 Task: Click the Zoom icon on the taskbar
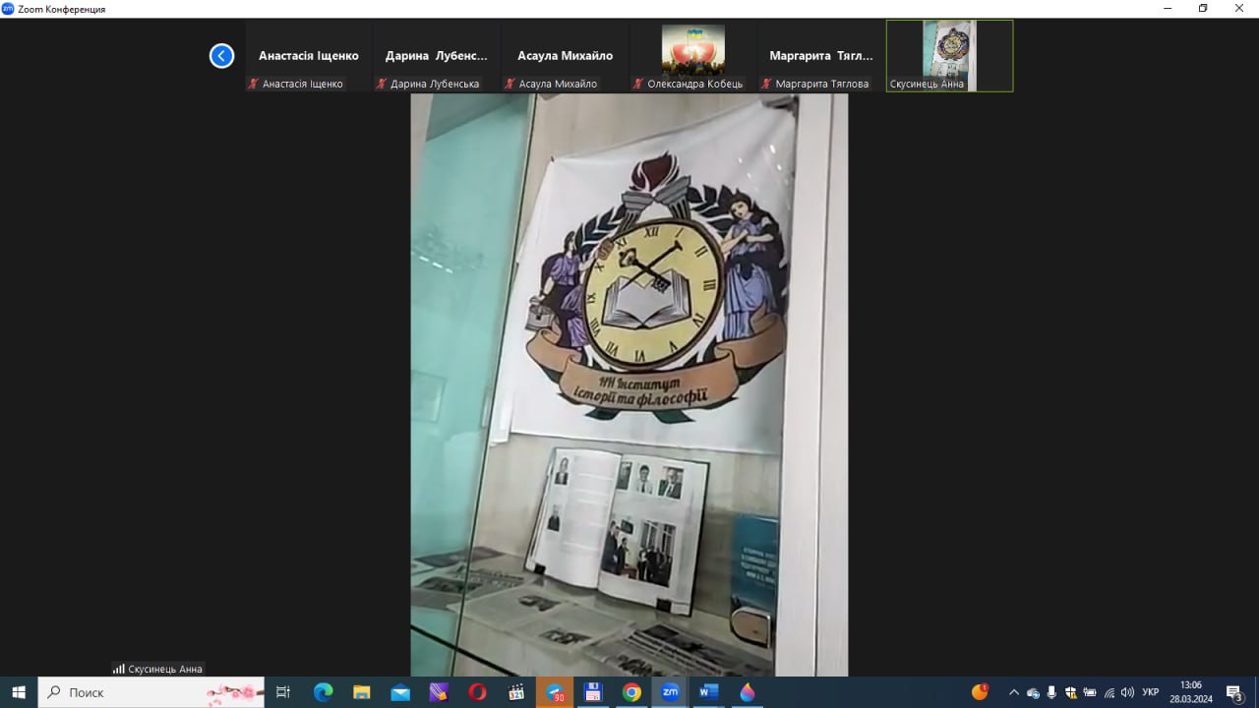670,692
